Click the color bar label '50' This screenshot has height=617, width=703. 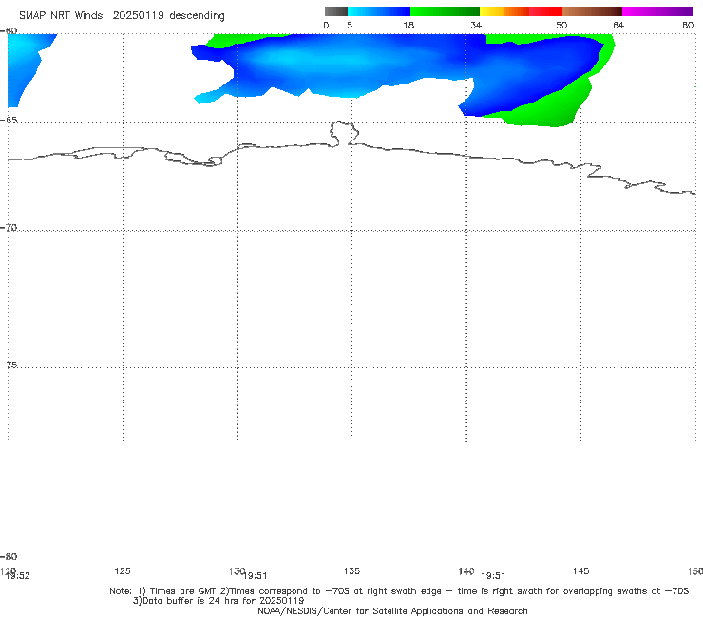(561, 26)
